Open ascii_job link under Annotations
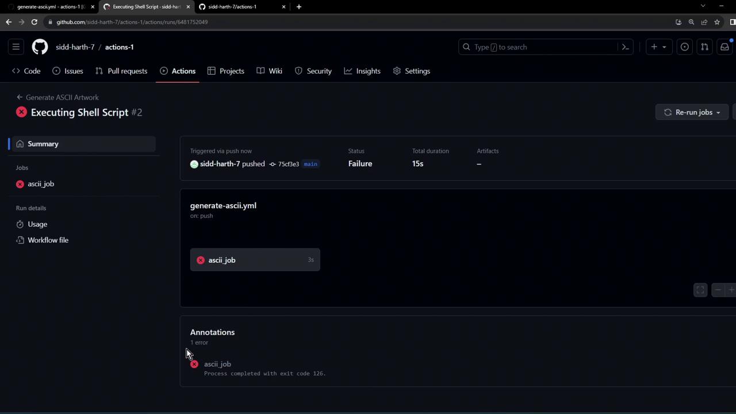 [x=217, y=364]
